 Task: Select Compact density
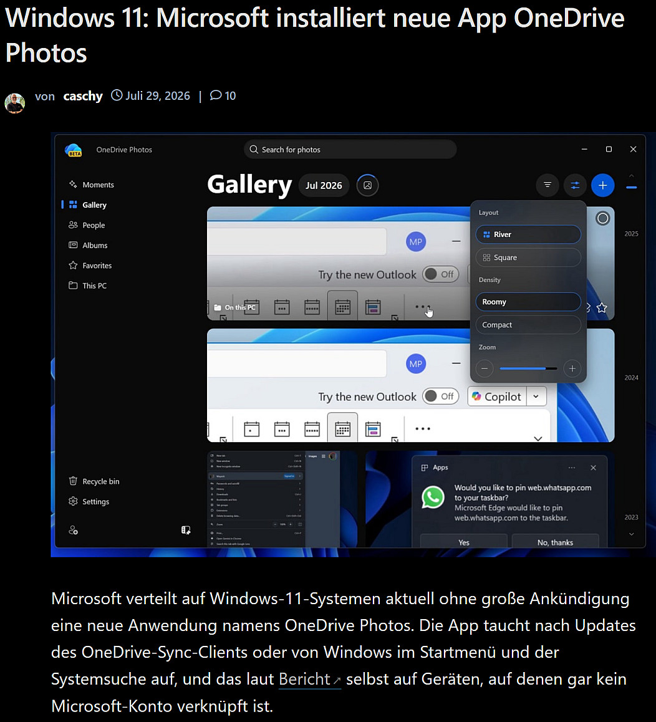tap(528, 325)
